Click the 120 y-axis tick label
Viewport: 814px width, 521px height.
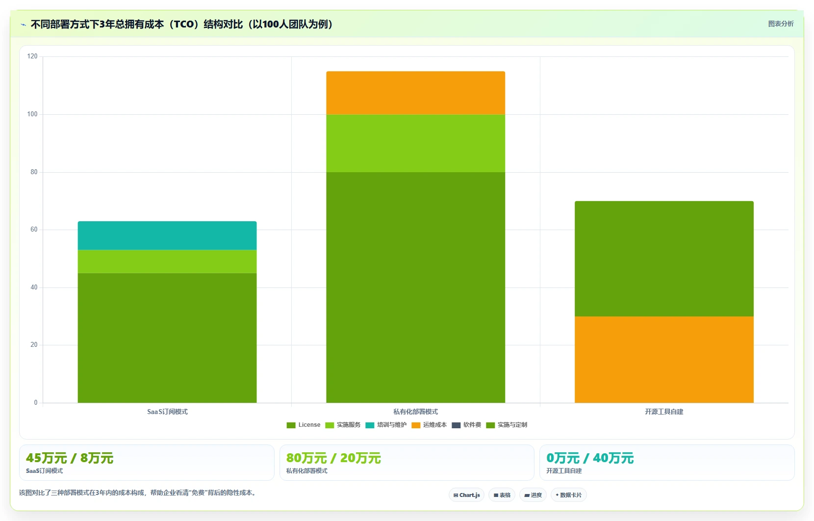(32, 56)
